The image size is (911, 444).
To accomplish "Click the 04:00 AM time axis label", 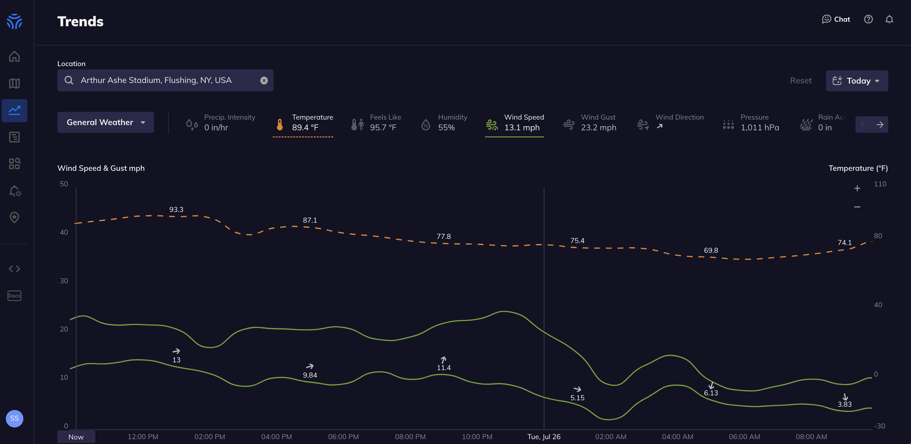I will click(x=678, y=437).
